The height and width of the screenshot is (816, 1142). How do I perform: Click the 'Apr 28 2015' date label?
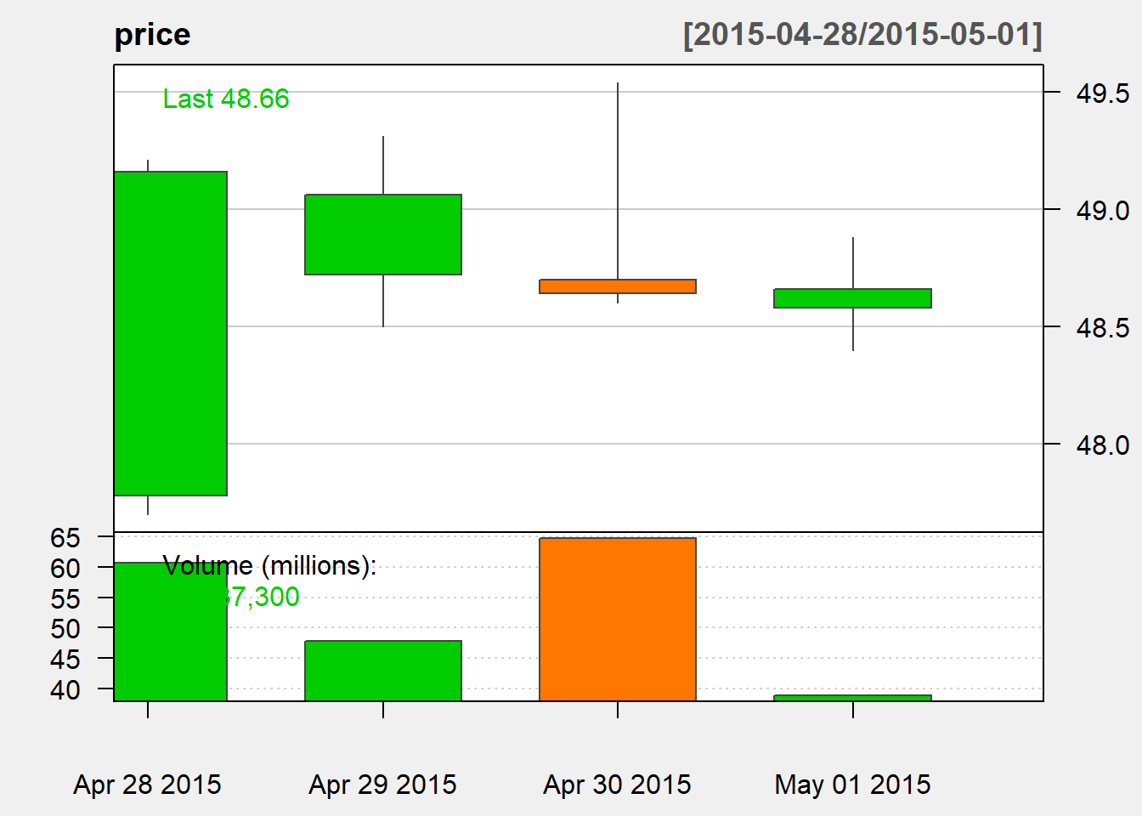[148, 784]
